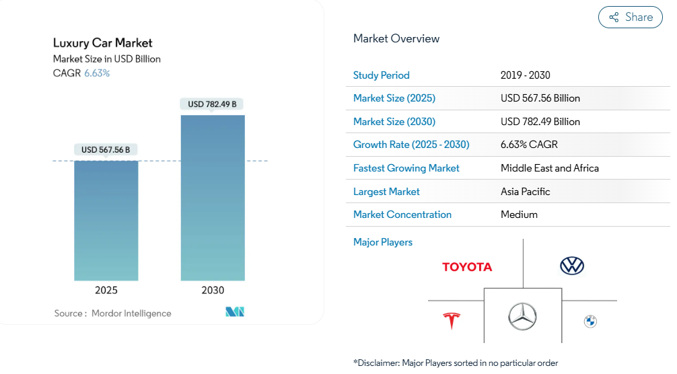Click the USD 782.49 B bar label

[x=212, y=104]
